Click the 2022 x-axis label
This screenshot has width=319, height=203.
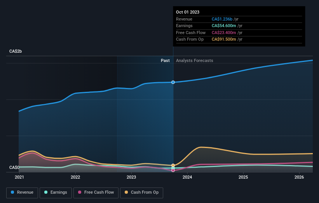tap(75, 177)
